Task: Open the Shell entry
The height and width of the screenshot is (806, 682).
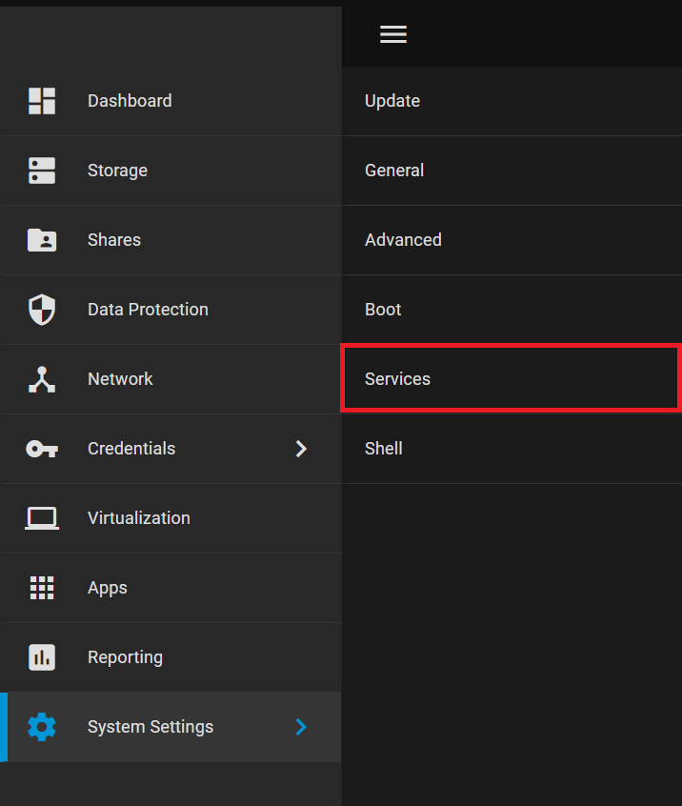Action: (511, 449)
